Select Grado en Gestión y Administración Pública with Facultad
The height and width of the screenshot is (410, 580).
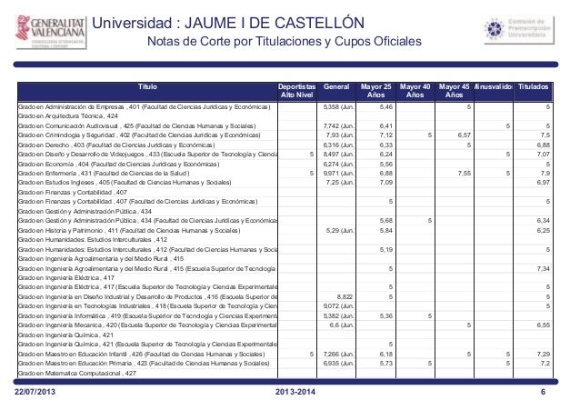click(285, 221)
